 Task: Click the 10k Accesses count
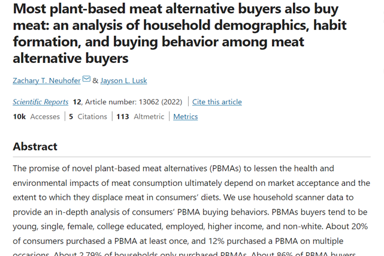pos(37,116)
